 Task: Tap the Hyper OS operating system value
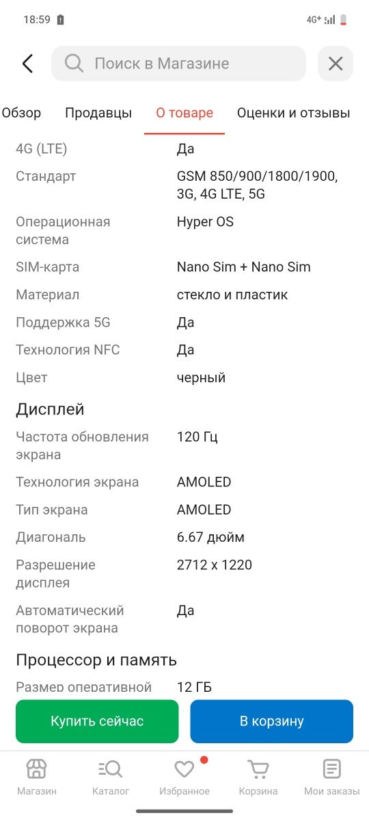(x=205, y=222)
